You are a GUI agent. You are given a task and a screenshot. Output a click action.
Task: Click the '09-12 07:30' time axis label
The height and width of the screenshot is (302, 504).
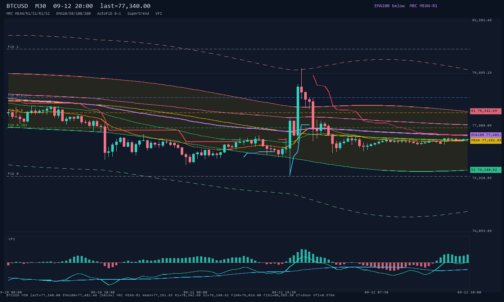(x=376, y=292)
